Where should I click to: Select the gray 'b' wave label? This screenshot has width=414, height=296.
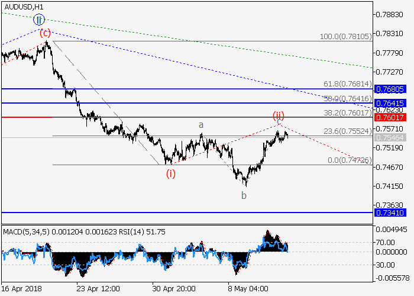click(x=243, y=195)
